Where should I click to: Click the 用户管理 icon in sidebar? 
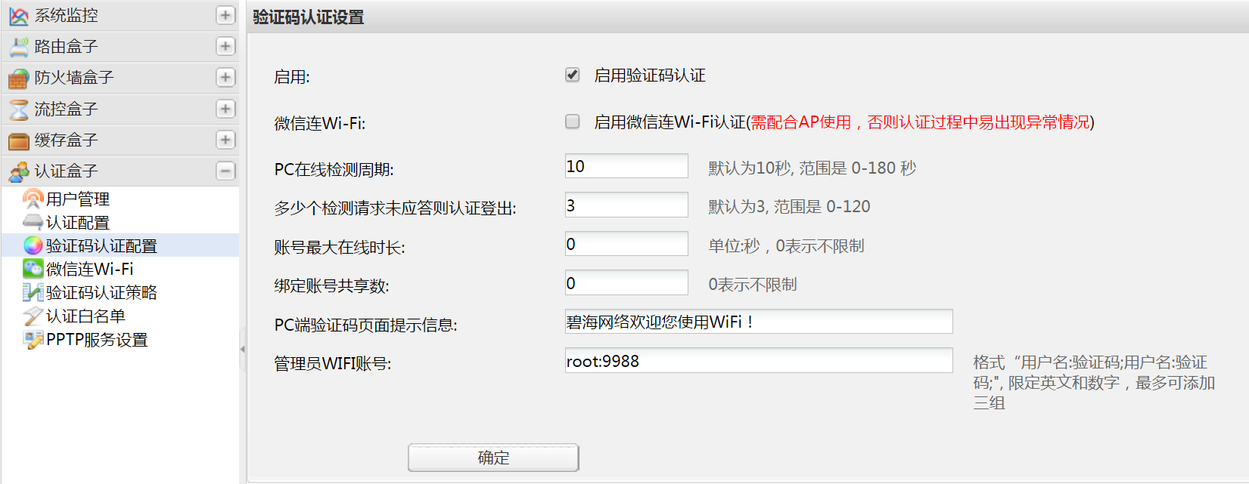click(33, 199)
